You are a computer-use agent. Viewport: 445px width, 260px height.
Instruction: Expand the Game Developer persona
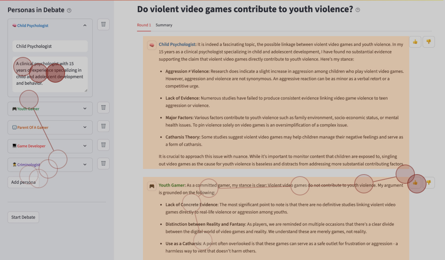coord(50,146)
